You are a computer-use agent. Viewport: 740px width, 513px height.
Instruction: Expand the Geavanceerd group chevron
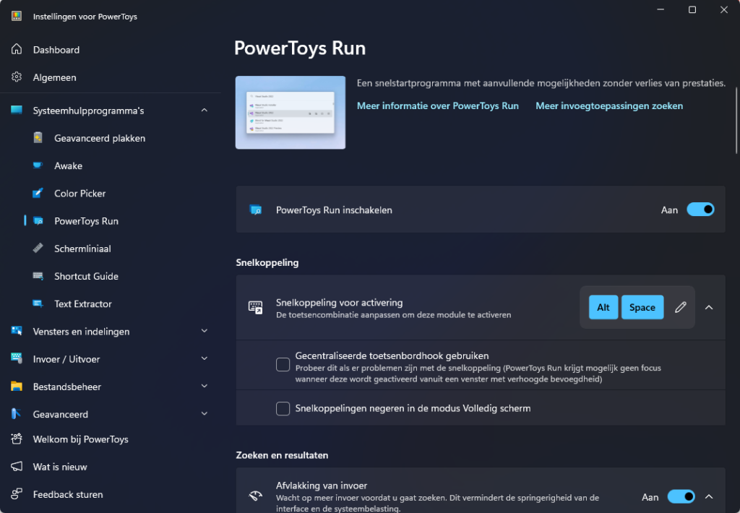205,414
